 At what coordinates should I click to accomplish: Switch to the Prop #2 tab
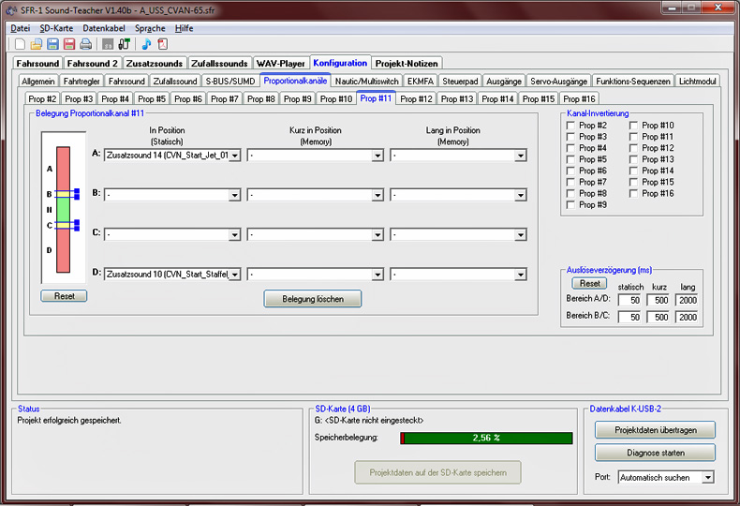tap(42, 99)
